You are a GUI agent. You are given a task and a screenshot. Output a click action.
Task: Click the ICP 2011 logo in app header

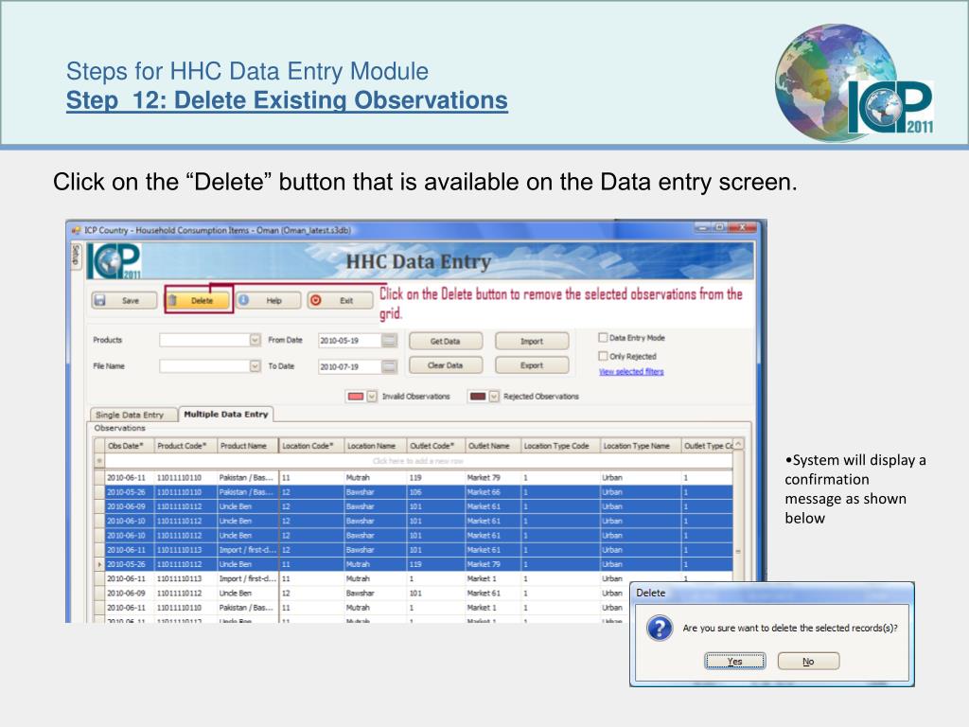pyautogui.click(x=115, y=261)
